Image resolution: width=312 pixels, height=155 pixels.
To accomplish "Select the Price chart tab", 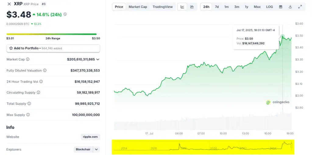I will [119, 7].
